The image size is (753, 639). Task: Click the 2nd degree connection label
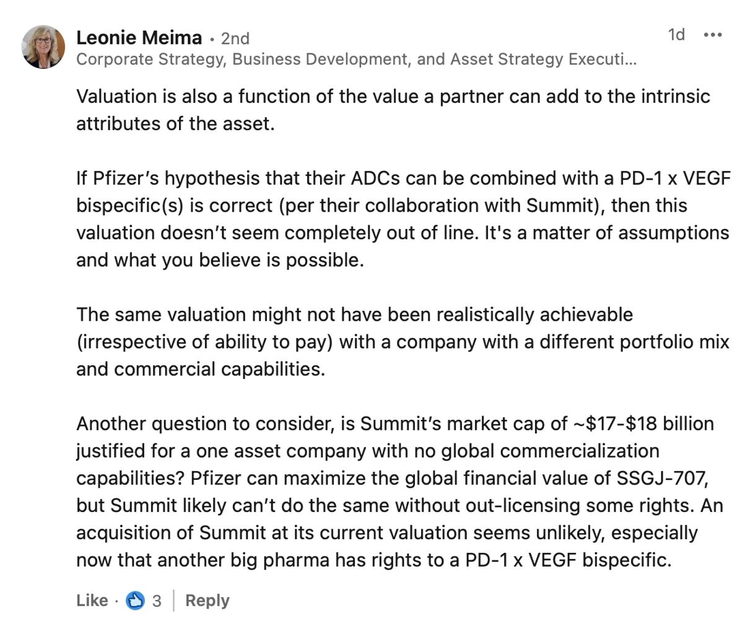pos(235,38)
